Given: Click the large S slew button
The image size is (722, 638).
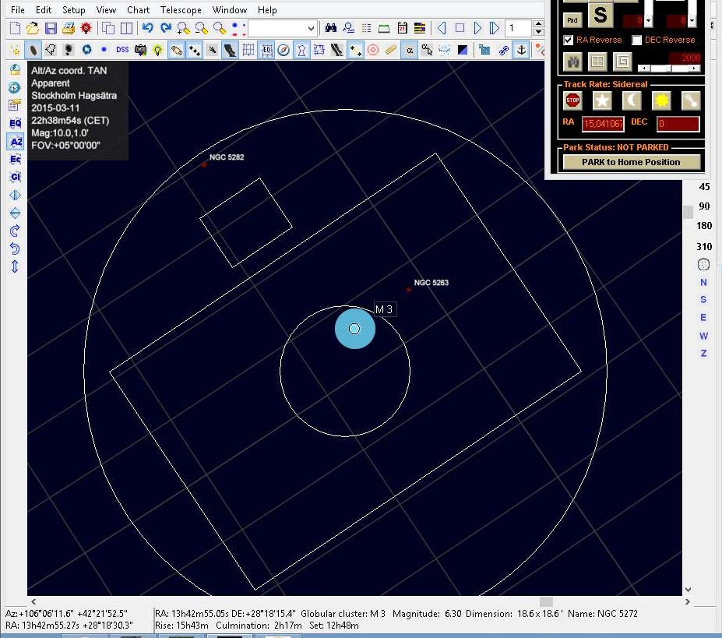Looking at the screenshot, I should [600, 16].
